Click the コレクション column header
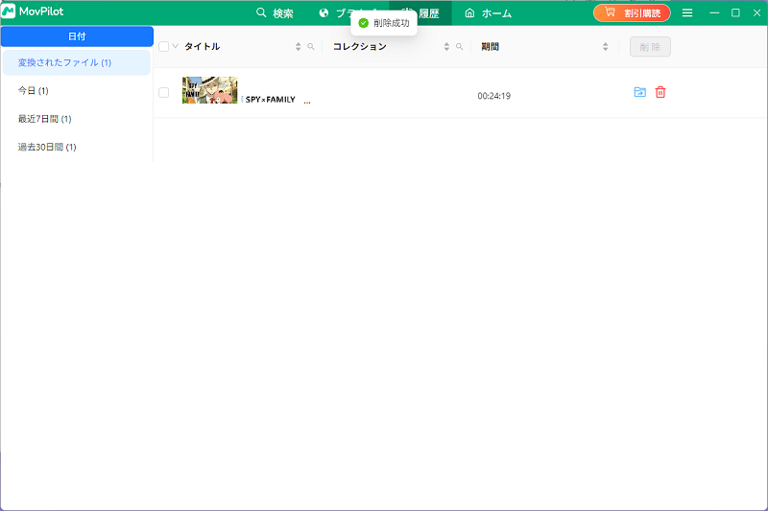This screenshot has width=768, height=511. pos(359,46)
